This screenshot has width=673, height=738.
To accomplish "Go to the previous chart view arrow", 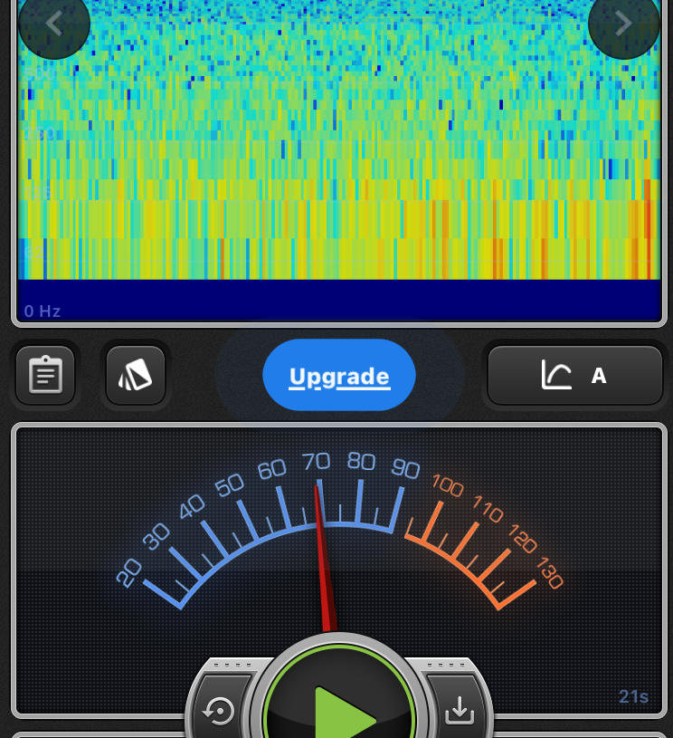I will 53,24.
